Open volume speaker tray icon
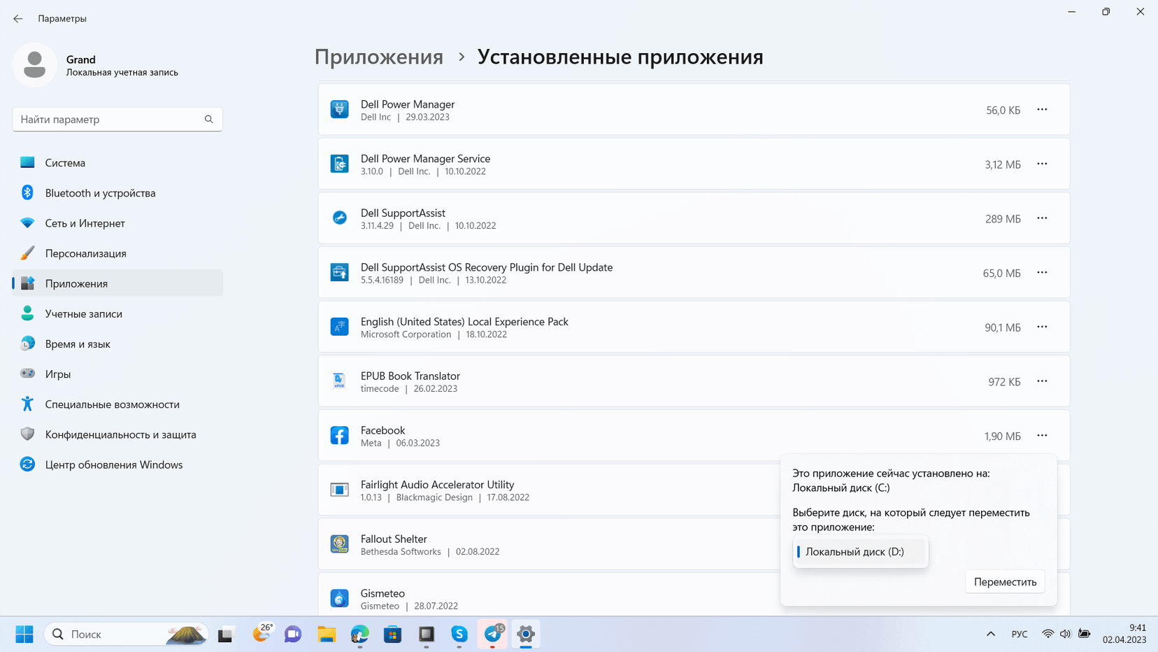This screenshot has height=652, width=1158. 1065,634
